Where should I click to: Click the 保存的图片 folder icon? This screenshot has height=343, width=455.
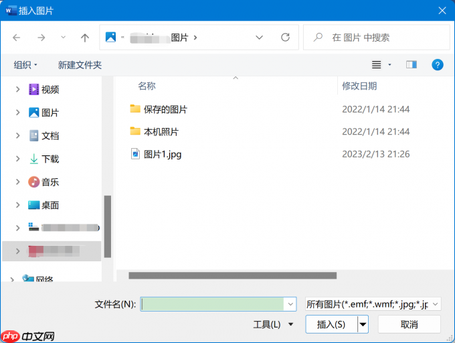135,109
